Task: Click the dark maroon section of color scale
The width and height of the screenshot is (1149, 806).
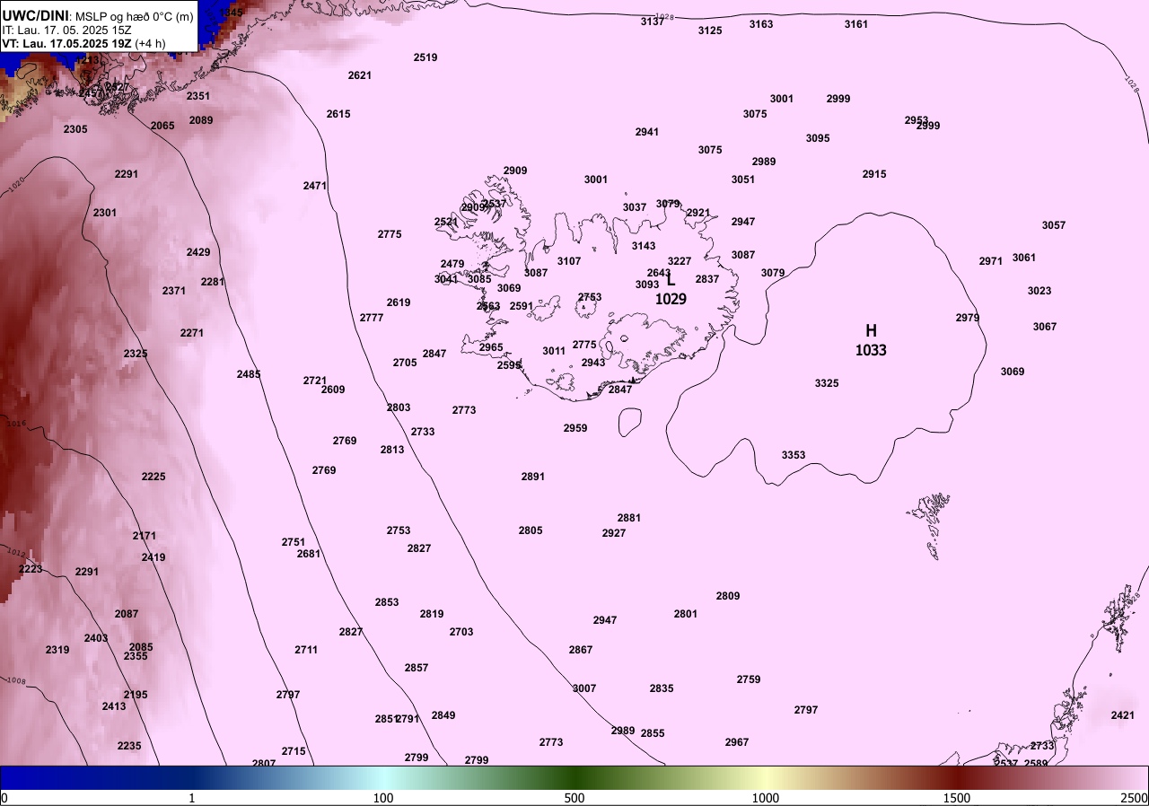Action: pyautogui.click(x=957, y=777)
